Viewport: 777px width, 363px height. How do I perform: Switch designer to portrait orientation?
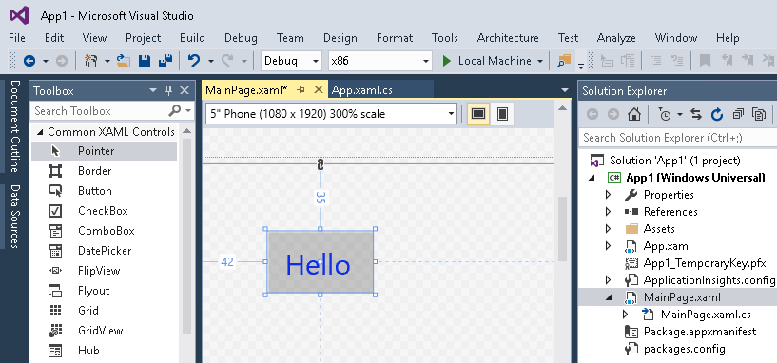pyautogui.click(x=502, y=114)
